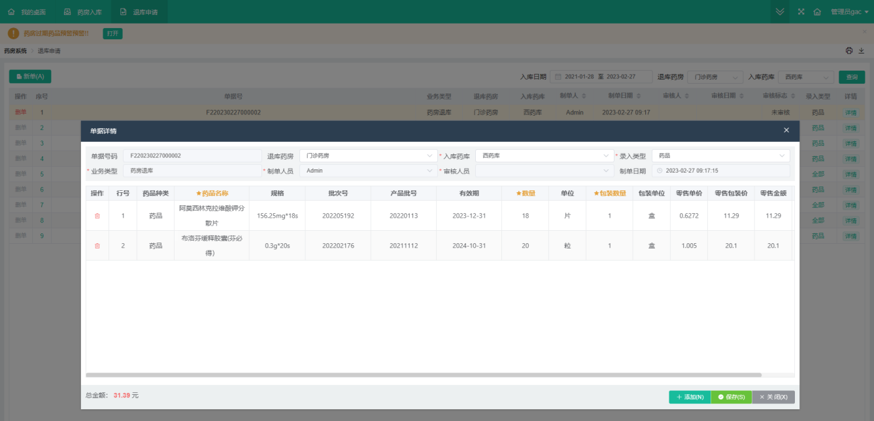Open 退库药房 dropdown in the dialog
This screenshot has width=874, height=421.
pyautogui.click(x=369, y=156)
